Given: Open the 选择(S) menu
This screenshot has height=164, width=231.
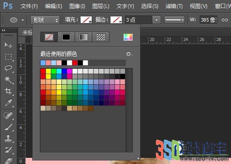Looking at the screenshot, I should (x=150, y=6).
